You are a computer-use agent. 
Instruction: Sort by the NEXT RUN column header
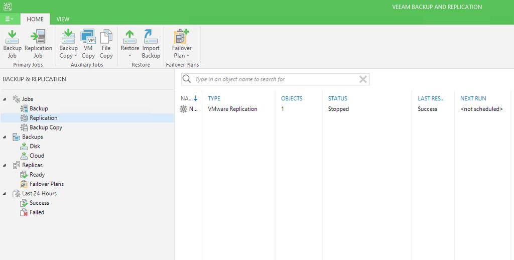click(473, 98)
